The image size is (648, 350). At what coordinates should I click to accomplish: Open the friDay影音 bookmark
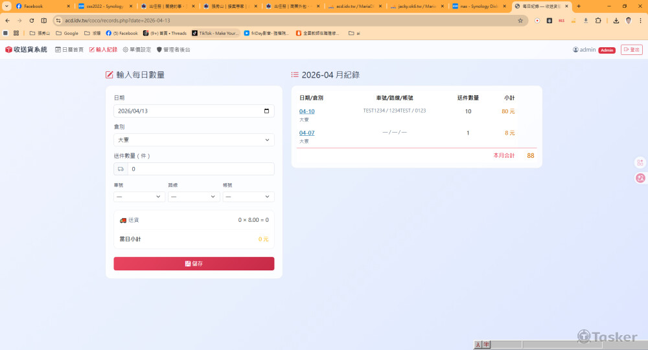pyautogui.click(x=266, y=33)
